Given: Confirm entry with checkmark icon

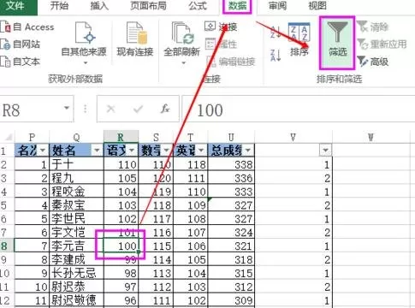Looking at the screenshot, I should point(138,109).
